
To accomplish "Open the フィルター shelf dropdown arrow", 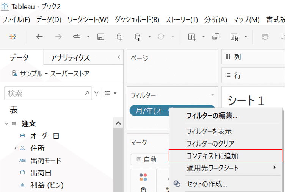I will click(213, 95).
